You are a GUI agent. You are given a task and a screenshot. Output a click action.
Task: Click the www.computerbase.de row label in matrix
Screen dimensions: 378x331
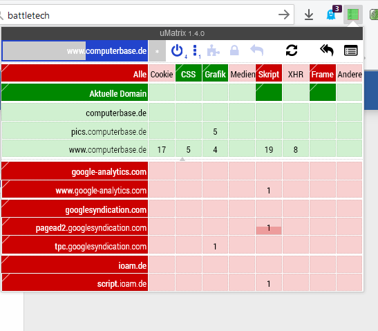[x=75, y=149]
